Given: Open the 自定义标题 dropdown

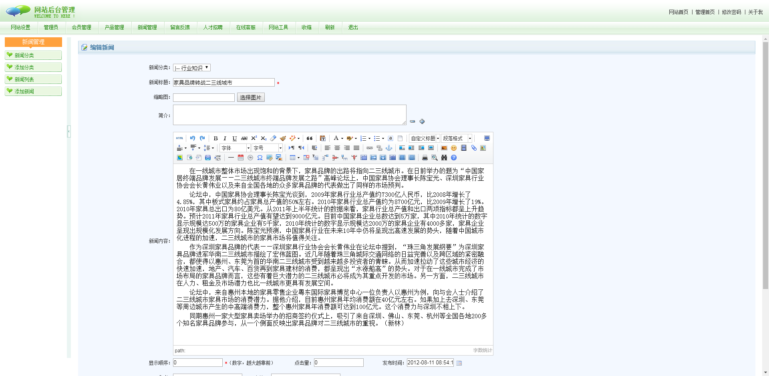Looking at the screenshot, I should [x=424, y=138].
